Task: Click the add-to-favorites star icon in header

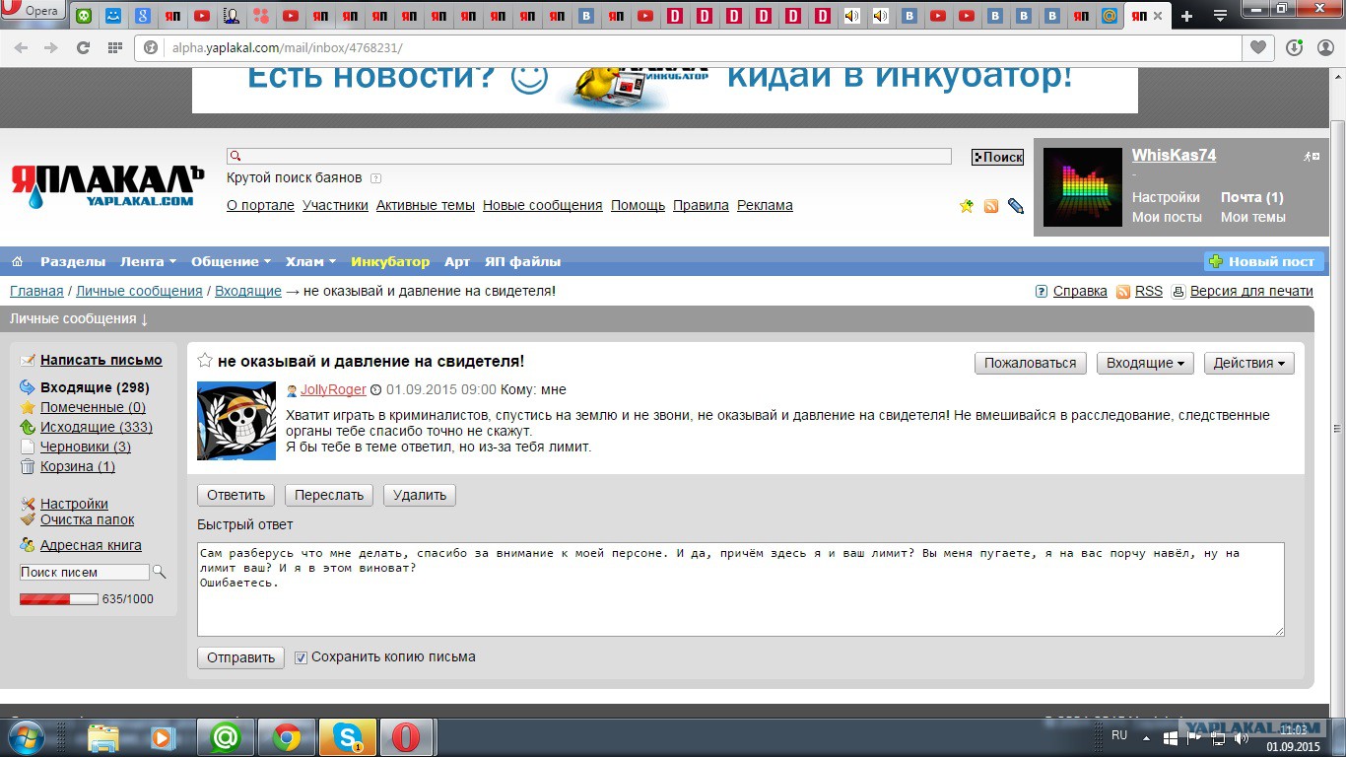Action: (967, 206)
